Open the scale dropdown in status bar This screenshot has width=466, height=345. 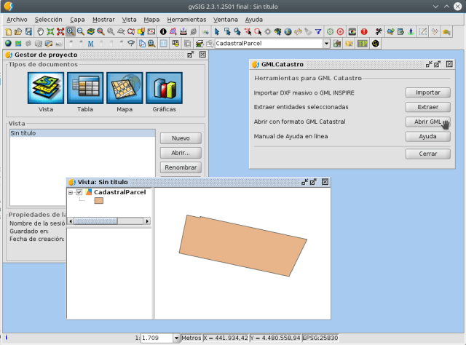[176, 338]
